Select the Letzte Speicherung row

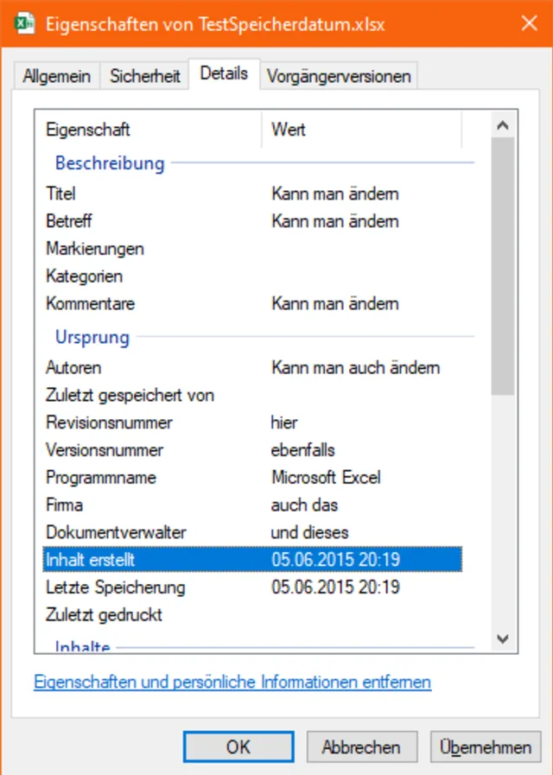[116, 588]
